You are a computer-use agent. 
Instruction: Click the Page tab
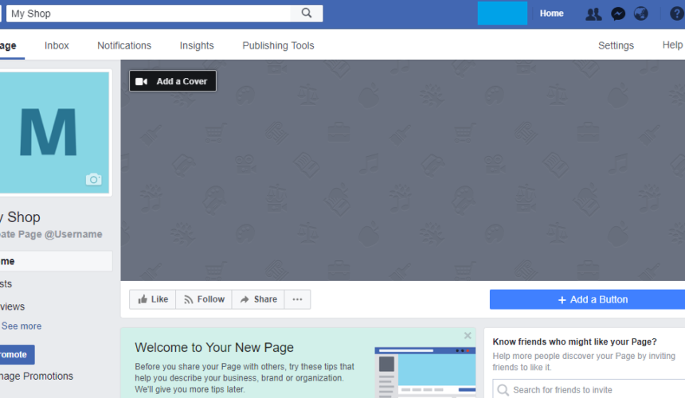(x=8, y=45)
